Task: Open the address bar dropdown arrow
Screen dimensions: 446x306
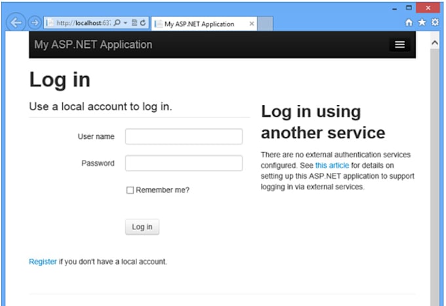Action: tap(125, 23)
